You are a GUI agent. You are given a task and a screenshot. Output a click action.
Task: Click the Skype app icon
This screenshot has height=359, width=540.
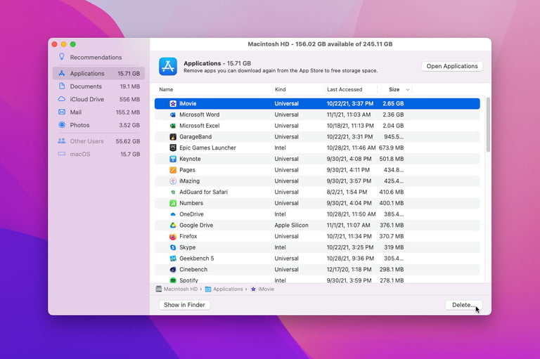173,247
